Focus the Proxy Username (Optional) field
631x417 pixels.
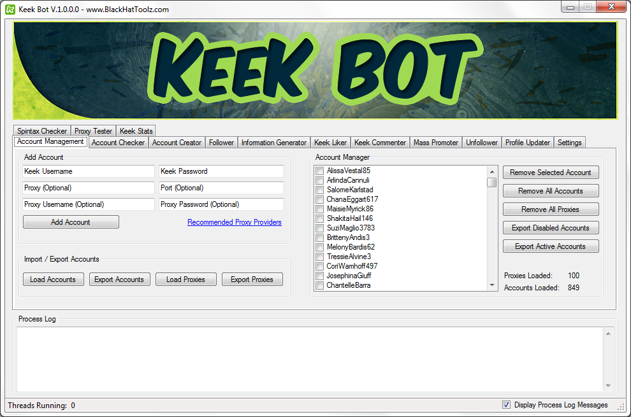pos(89,204)
